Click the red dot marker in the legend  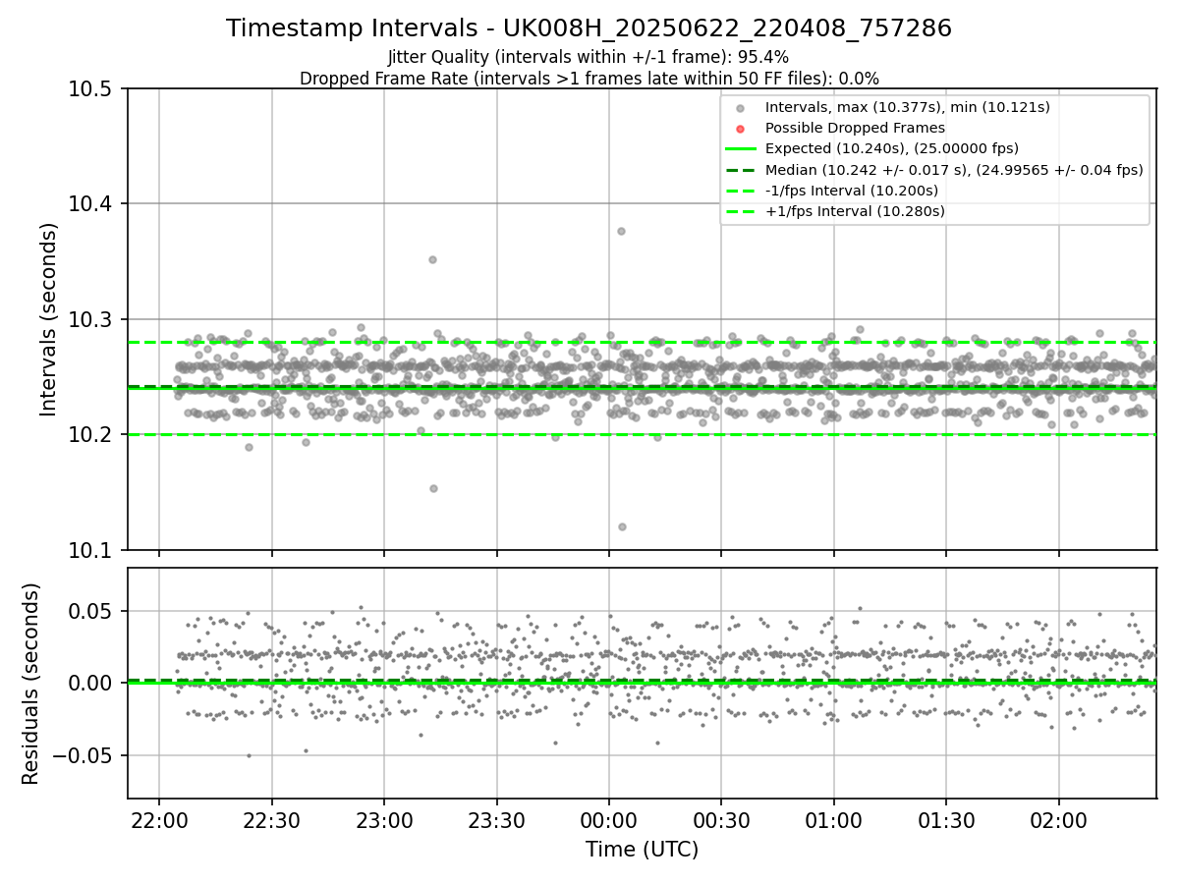point(741,129)
